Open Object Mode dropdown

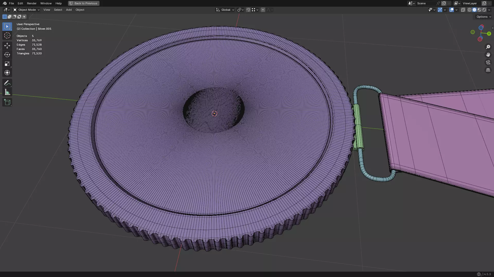27,10
